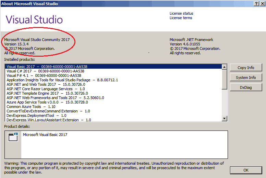Click the VB product icon in details

tap(13, 137)
